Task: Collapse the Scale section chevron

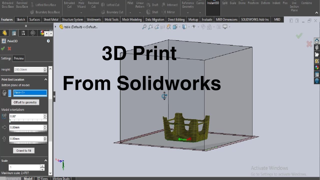Action: pos(46,160)
